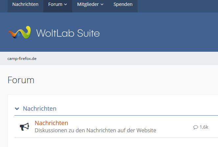Screen dimensions: 218x147
Task: Click empty space in the grey breadcrumb bar
Action: coord(131,59)
